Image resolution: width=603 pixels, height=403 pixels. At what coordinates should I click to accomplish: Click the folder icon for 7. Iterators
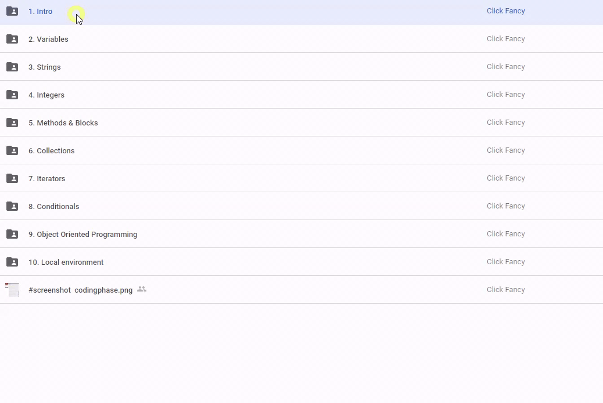point(12,178)
